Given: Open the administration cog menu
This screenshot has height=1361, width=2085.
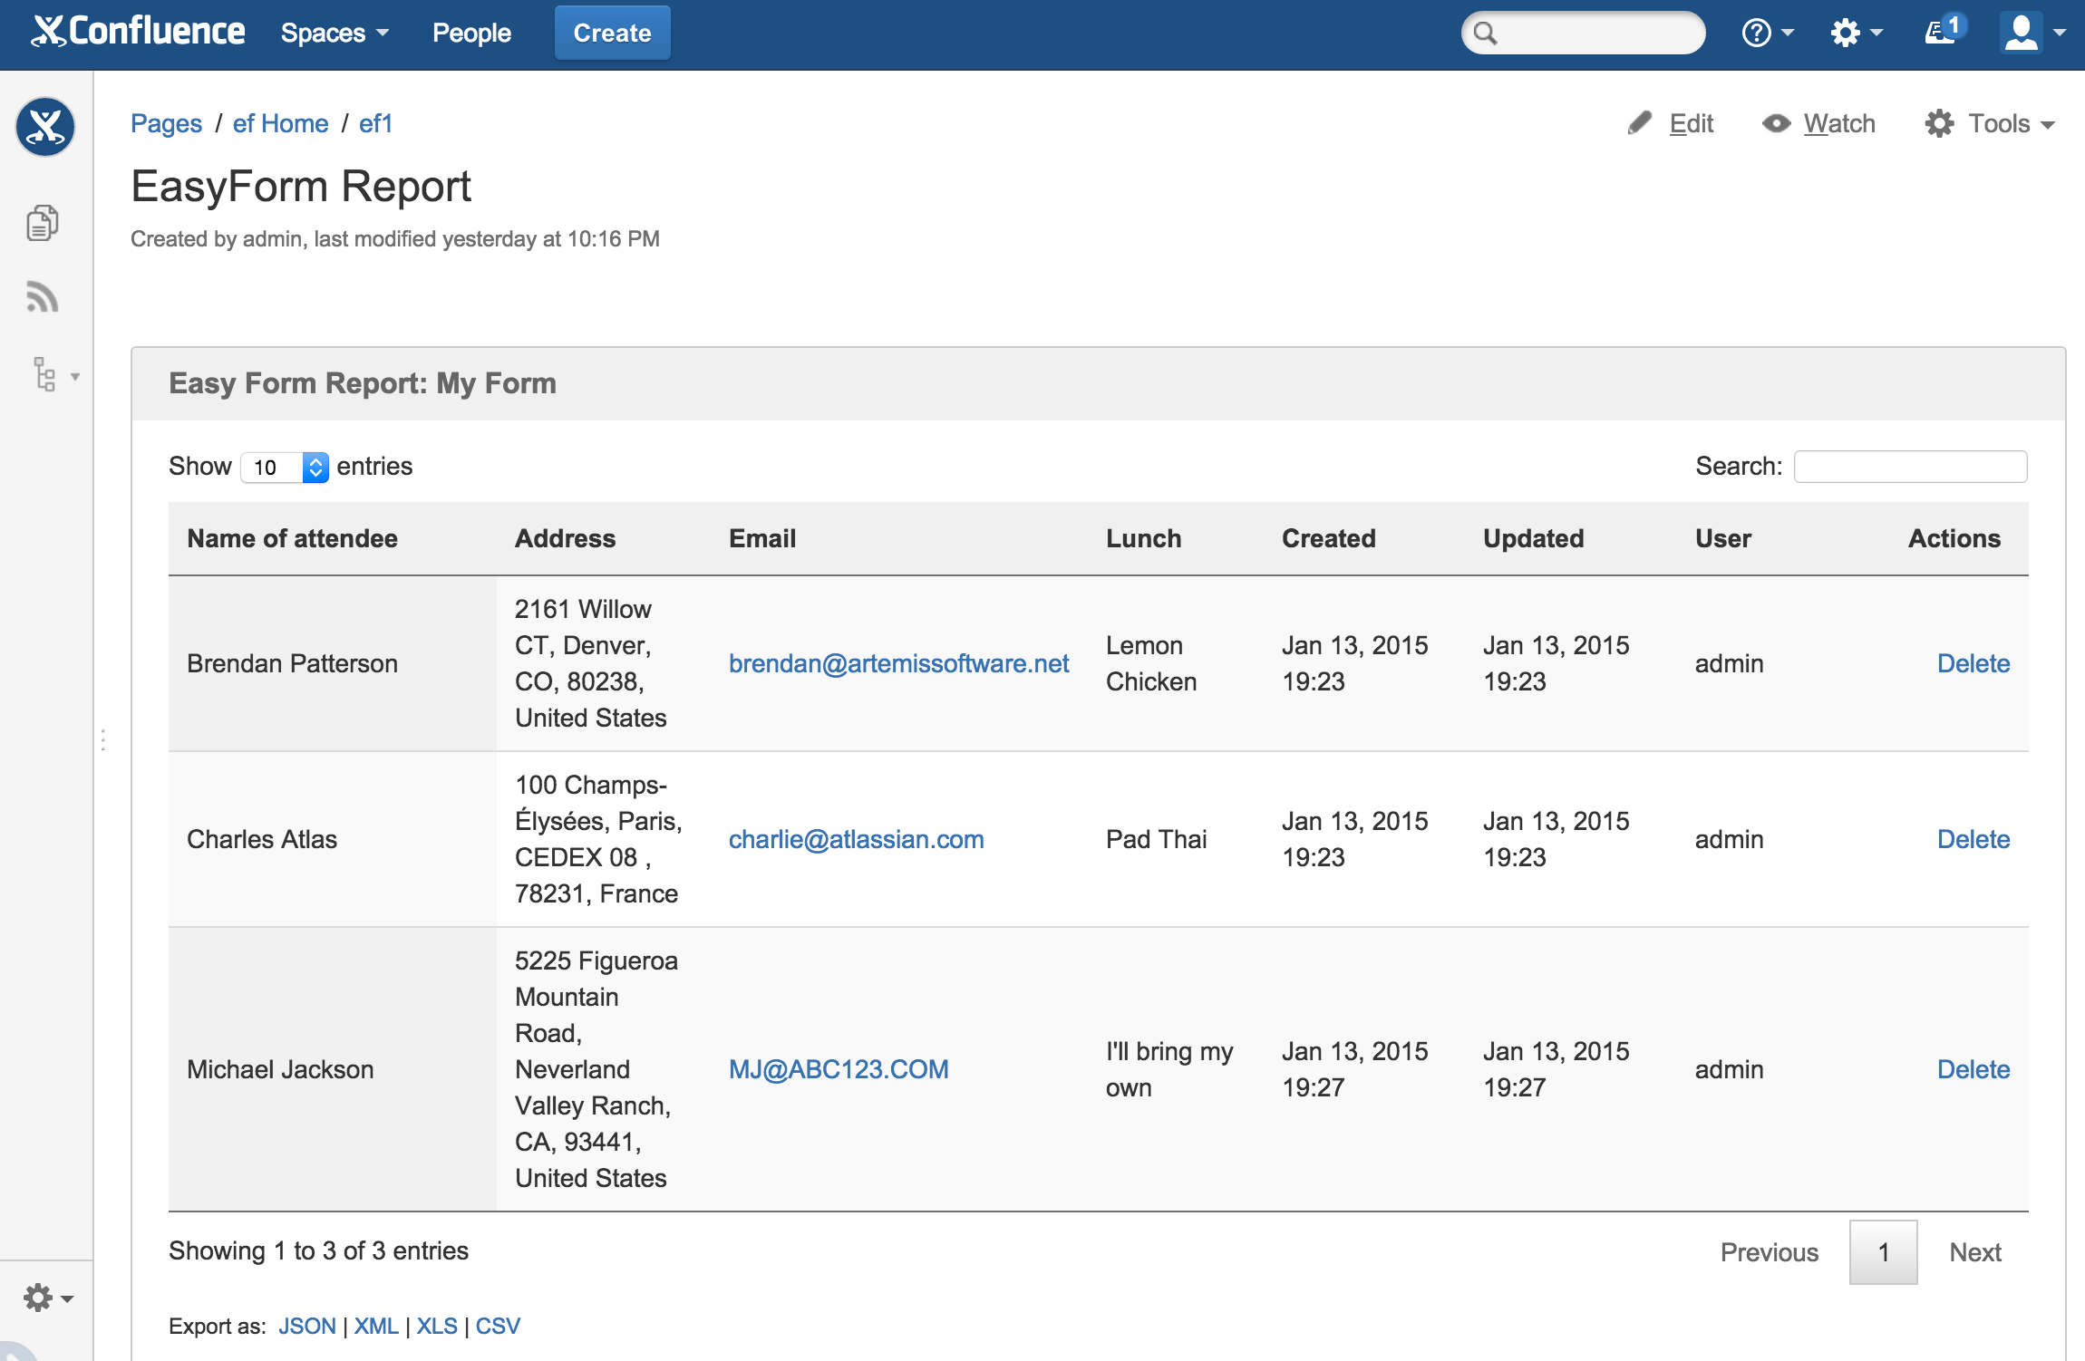Looking at the screenshot, I should click(x=1856, y=34).
